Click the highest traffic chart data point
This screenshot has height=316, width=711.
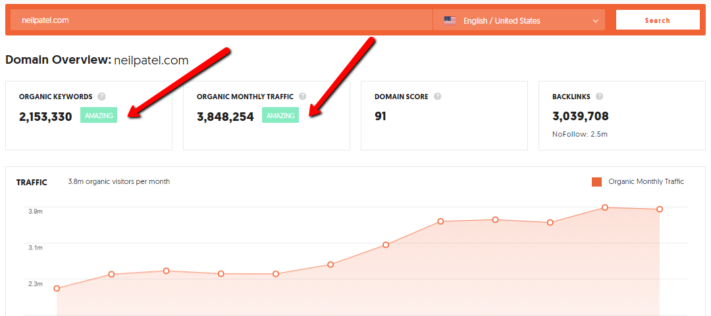(605, 208)
